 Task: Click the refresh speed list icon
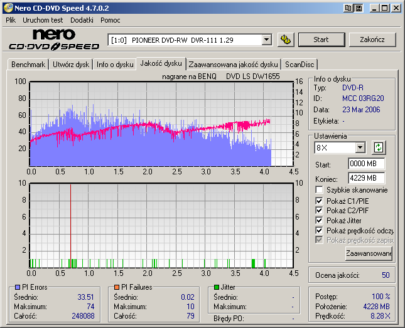click(379, 147)
